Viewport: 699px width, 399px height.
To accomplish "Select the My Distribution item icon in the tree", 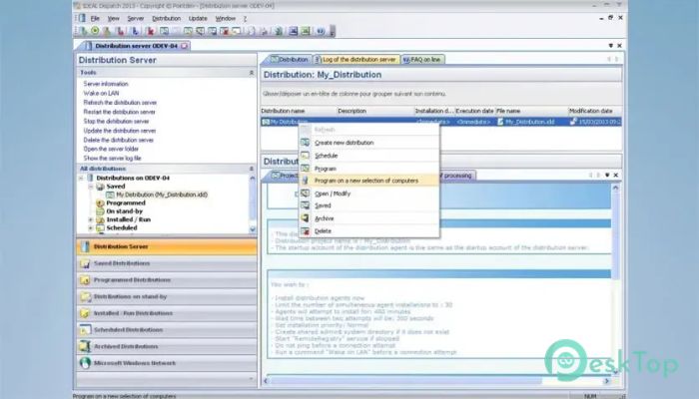I will coord(110,195).
